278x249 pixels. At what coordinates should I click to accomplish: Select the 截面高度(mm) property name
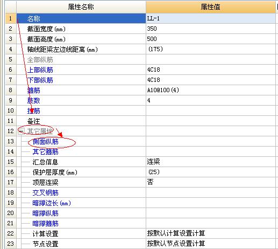pos(46,39)
